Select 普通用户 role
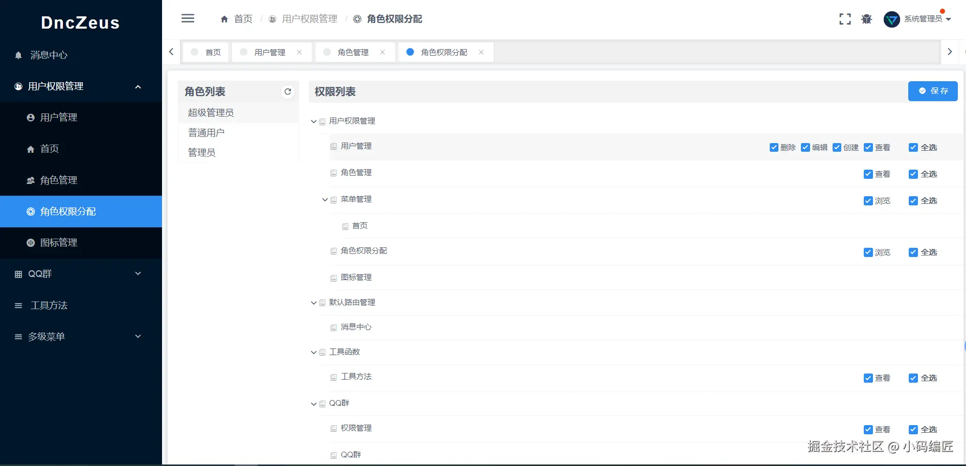This screenshot has height=466, width=966. [x=238, y=133]
